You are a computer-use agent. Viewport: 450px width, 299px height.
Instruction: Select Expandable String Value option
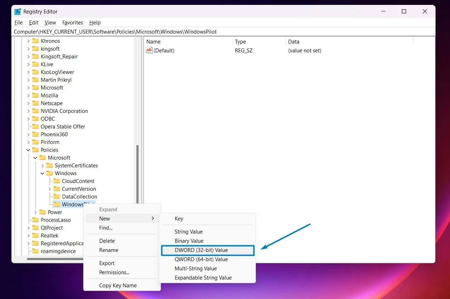point(207,278)
